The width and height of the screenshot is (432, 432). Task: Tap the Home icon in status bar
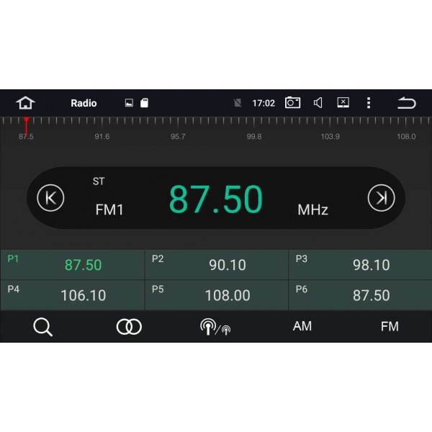[x=25, y=103]
